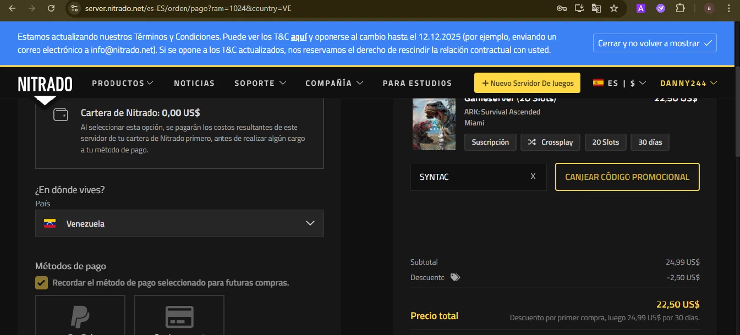The width and height of the screenshot is (740, 335).
Task: Reload the Nitrado payment page
Action: 51,8
